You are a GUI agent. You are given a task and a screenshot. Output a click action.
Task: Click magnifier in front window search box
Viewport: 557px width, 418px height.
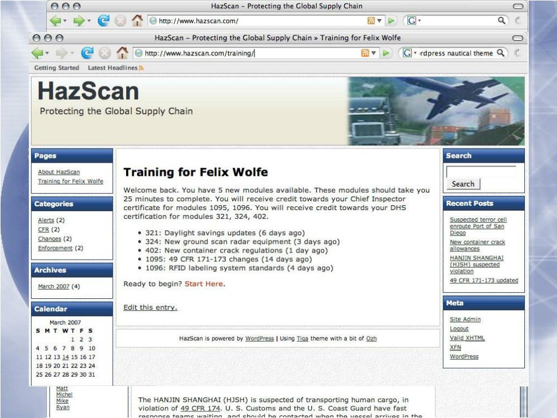click(500, 53)
